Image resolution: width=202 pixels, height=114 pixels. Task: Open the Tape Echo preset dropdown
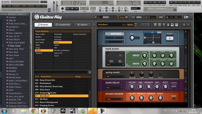[x=115, y=64]
